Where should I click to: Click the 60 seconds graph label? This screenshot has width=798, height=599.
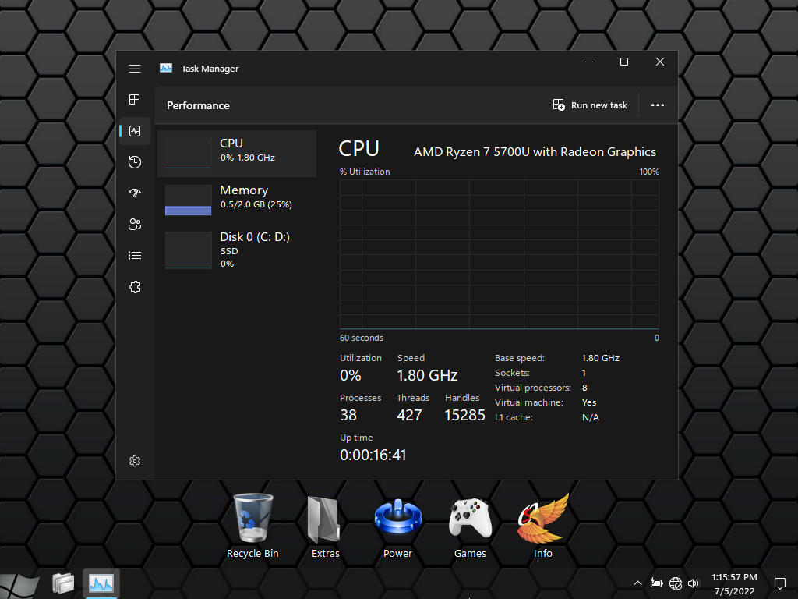pos(362,338)
